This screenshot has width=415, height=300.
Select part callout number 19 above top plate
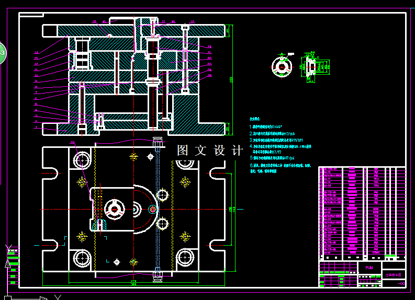[x=192, y=21]
